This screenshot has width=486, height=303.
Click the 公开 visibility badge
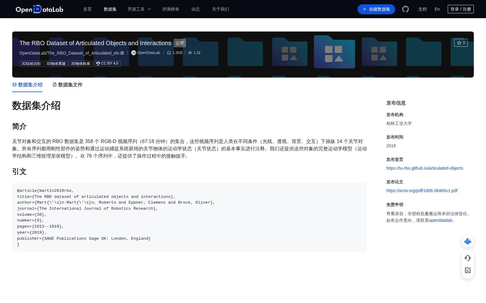(x=180, y=43)
